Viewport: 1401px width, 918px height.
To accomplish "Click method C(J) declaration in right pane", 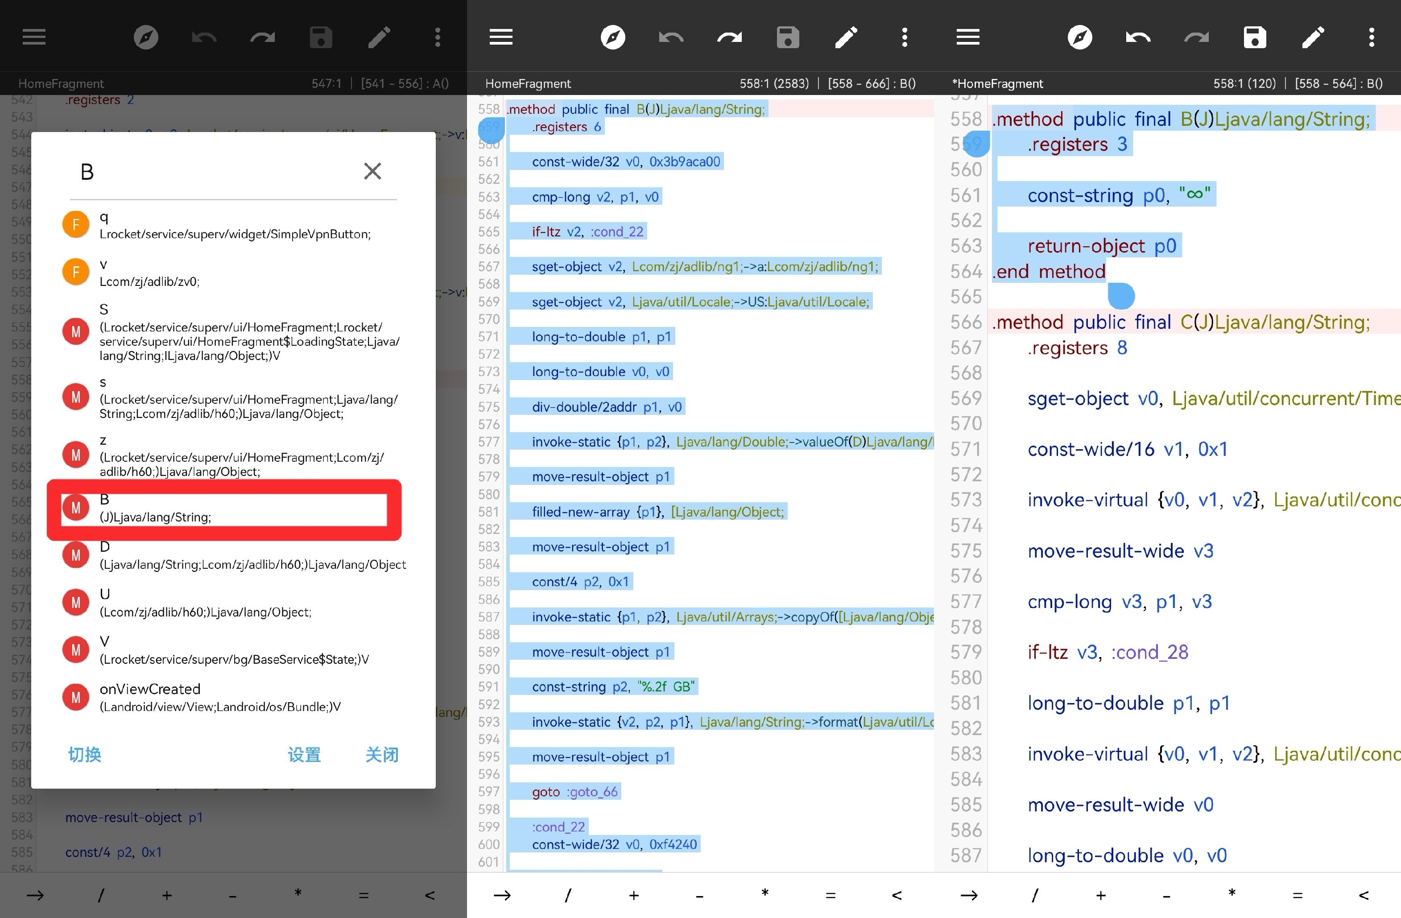I will pyautogui.click(x=1182, y=322).
